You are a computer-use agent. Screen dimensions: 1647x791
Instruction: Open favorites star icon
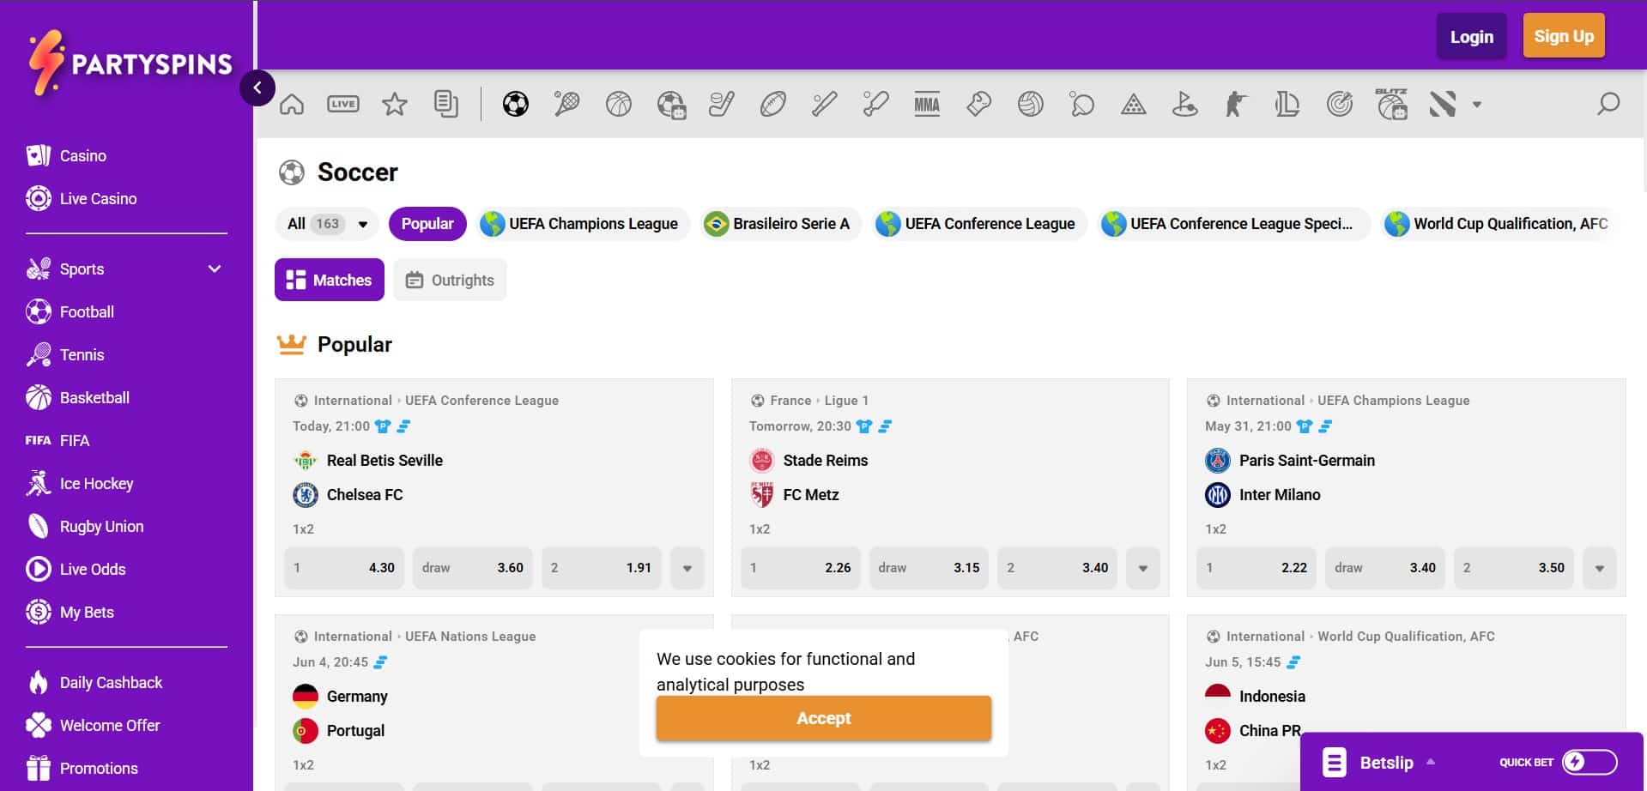395,105
